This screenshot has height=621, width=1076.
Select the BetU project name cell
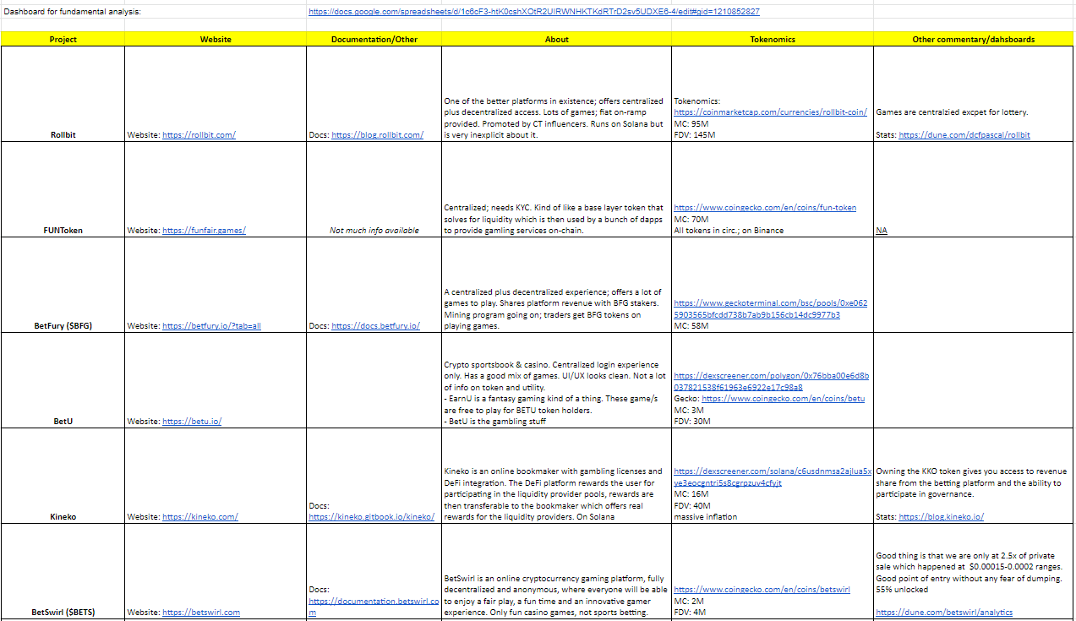pos(63,380)
